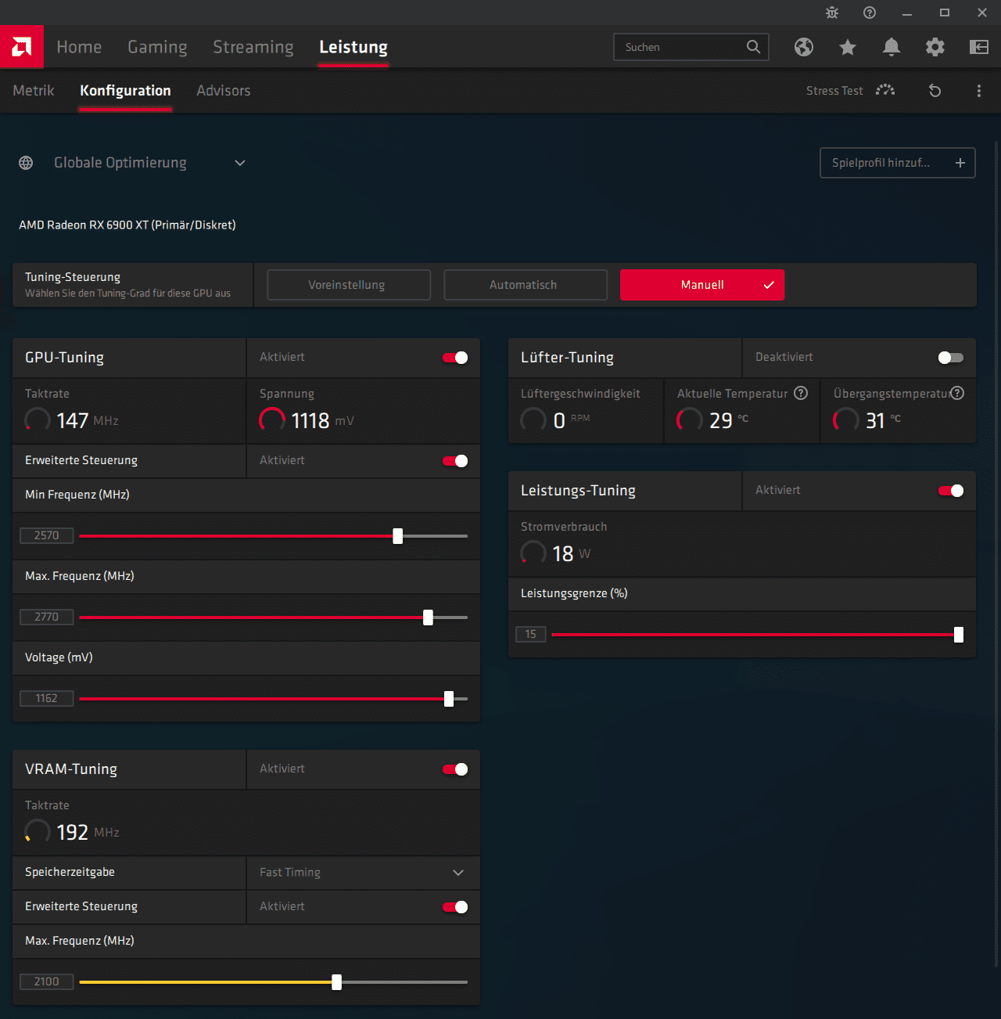Open the web browser globe icon
The image size is (1001, 1019).
coord(803,47)
